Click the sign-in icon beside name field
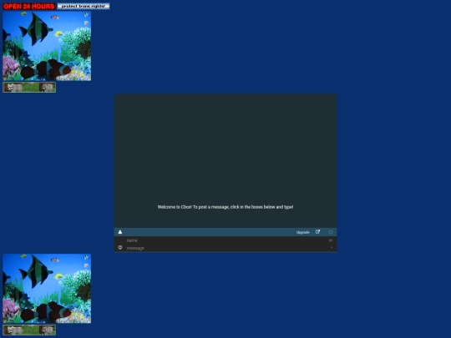Image resolution: width=451 pixels, height=338 pixels. (331, 240)
